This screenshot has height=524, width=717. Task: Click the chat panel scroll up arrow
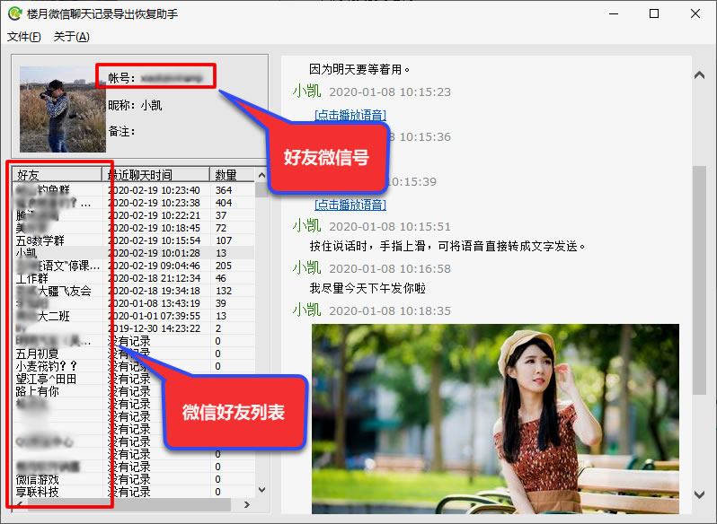pyautogui.click(x=699, y=74)
